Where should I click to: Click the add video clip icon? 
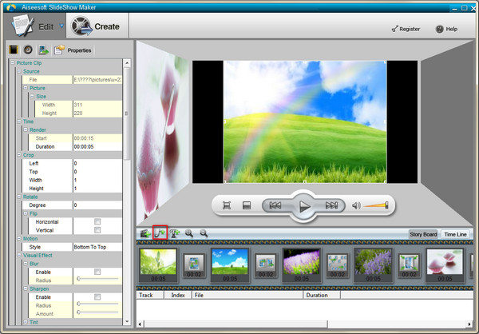(x=145, y=233)
